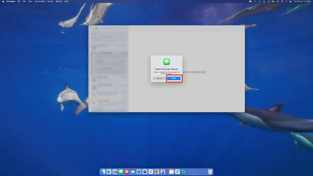Open the Apple menu
This screenshot has height=176, width=313.
pos(3,1)
